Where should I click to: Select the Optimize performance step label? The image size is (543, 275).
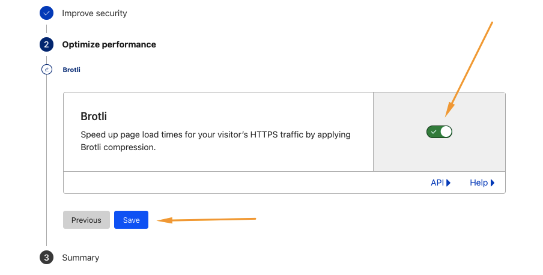pos(109,44)
